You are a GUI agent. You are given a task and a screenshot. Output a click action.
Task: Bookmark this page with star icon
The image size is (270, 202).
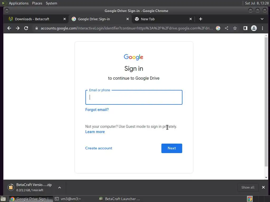(x=235, y=28)
